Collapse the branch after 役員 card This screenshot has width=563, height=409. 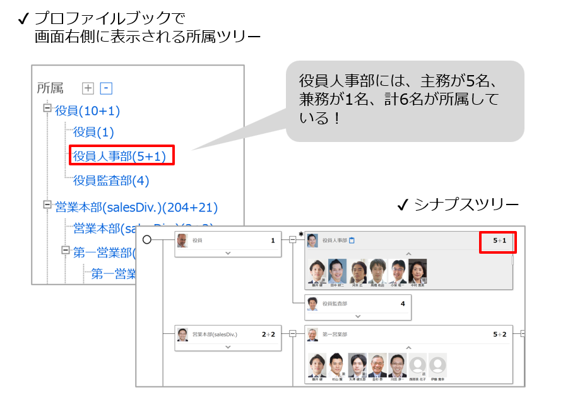[x=293, y=239]
